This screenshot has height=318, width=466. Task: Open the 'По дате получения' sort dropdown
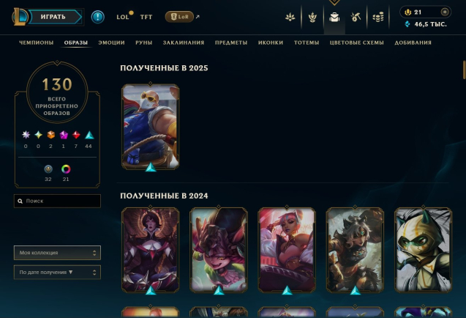pyautogui.click(x=57, y=272)
